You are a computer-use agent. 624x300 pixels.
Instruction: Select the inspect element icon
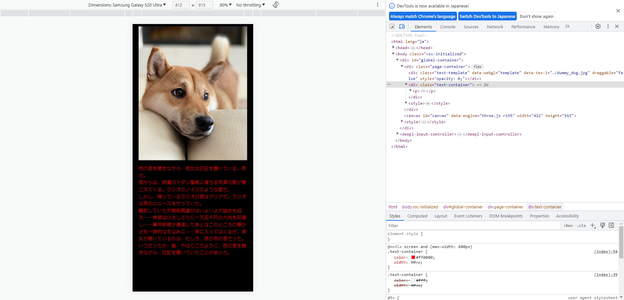pyautogui.click(x=392, y=27)
